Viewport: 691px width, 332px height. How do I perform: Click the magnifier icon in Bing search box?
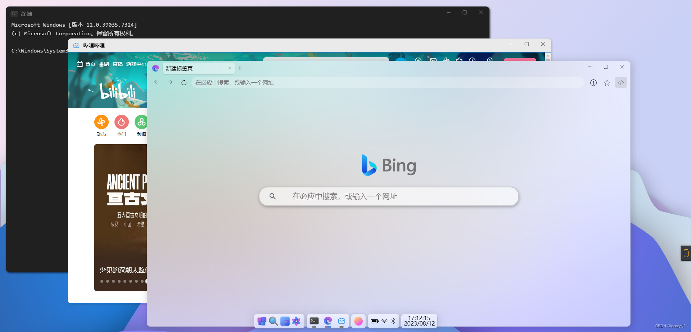pyautogui.click(x=273, y=196)
